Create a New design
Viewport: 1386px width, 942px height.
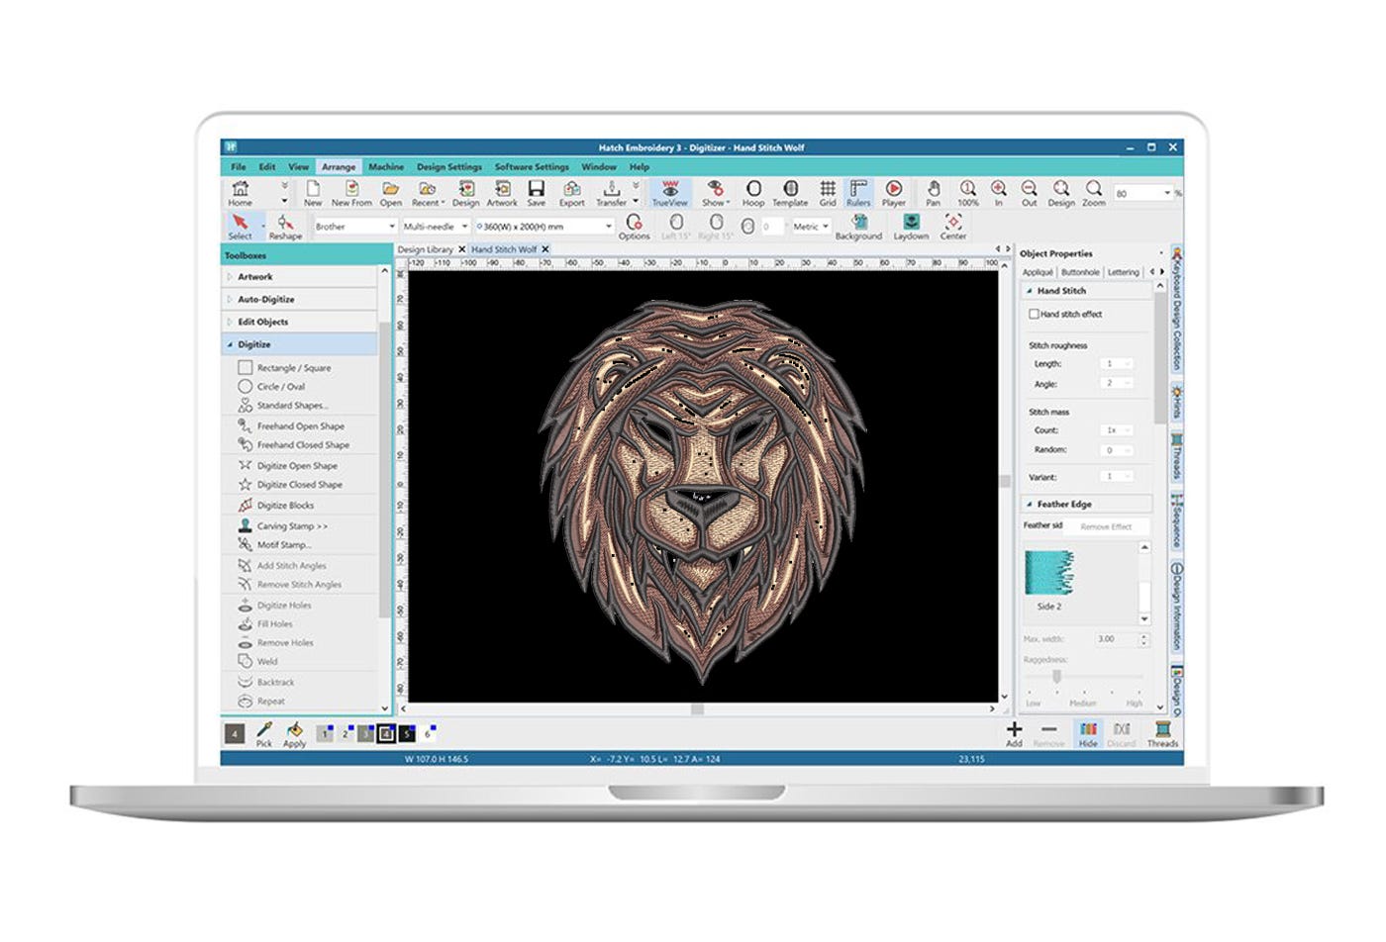click(313, 192)
